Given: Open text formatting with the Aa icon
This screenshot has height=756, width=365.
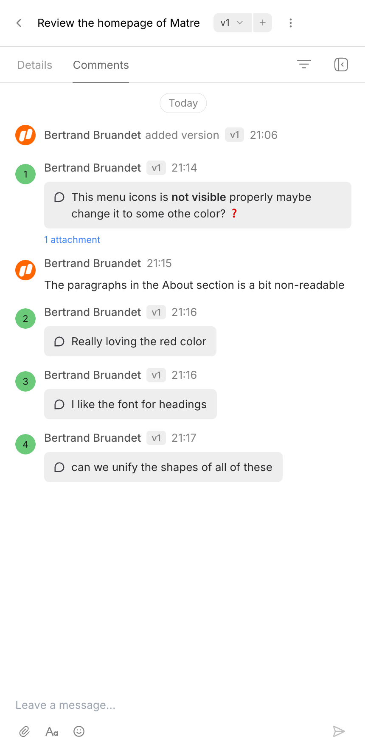Looking at the screenshot, I should point(51,731).
